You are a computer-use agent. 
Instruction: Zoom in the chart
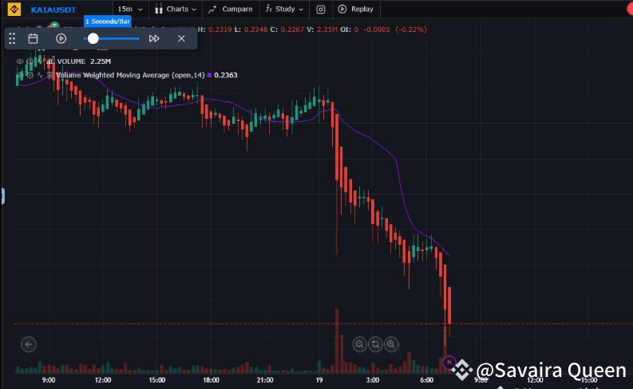point(391,344)
